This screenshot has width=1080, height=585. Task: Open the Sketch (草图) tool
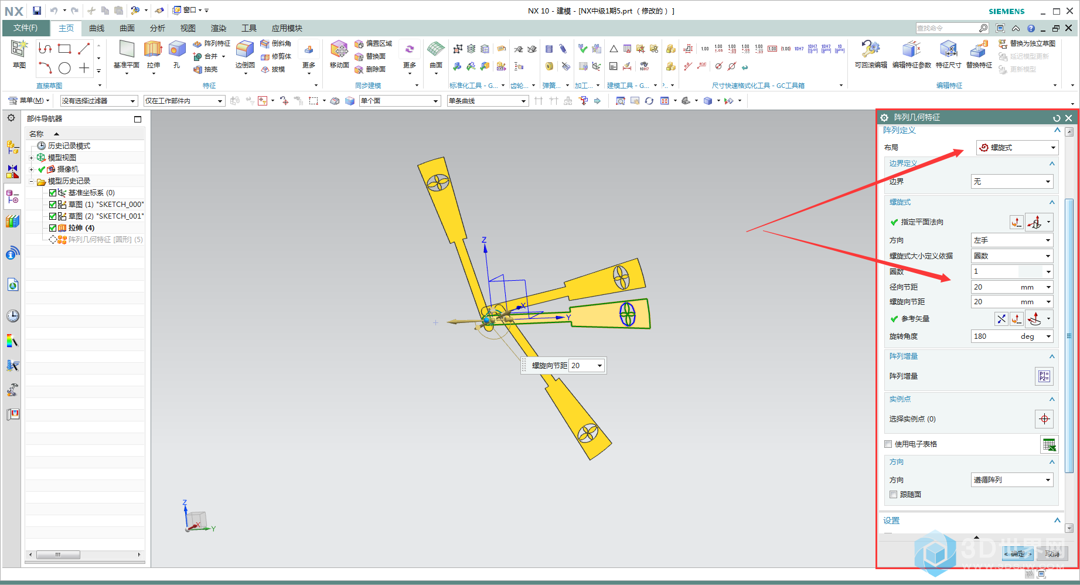click(x=19, y=54)
